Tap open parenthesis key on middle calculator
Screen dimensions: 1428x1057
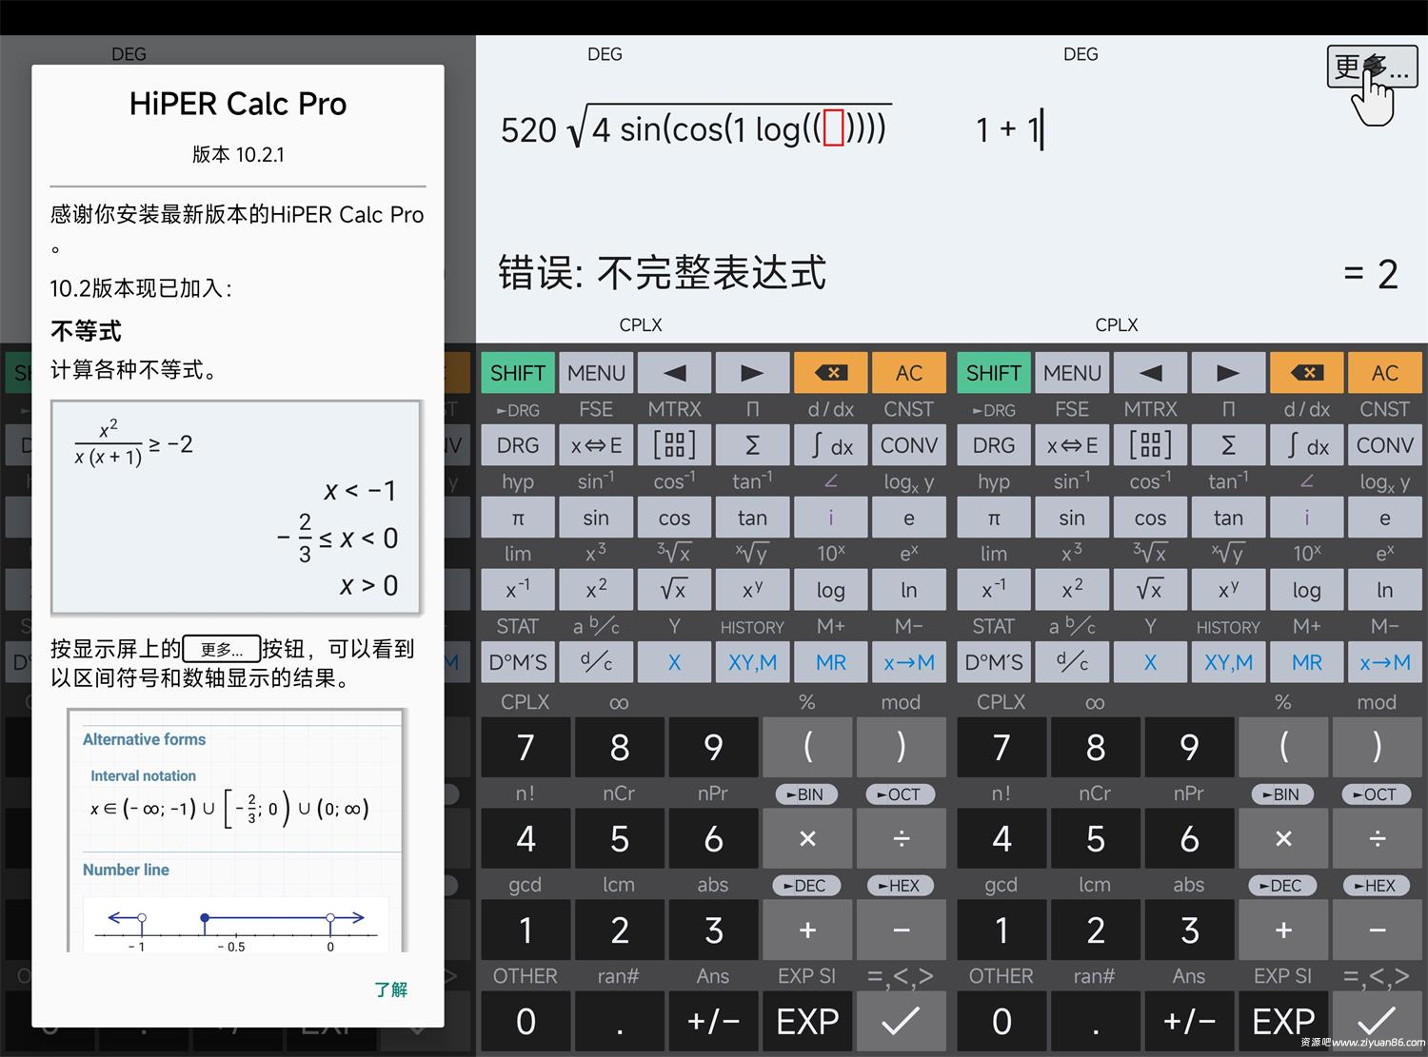(x=807, y=748)
